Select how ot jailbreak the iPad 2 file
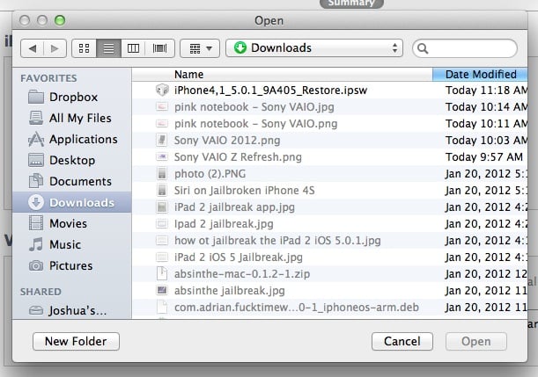Image resolution: width=538 pixels, height=377 pixels. [x=329, y=241]
